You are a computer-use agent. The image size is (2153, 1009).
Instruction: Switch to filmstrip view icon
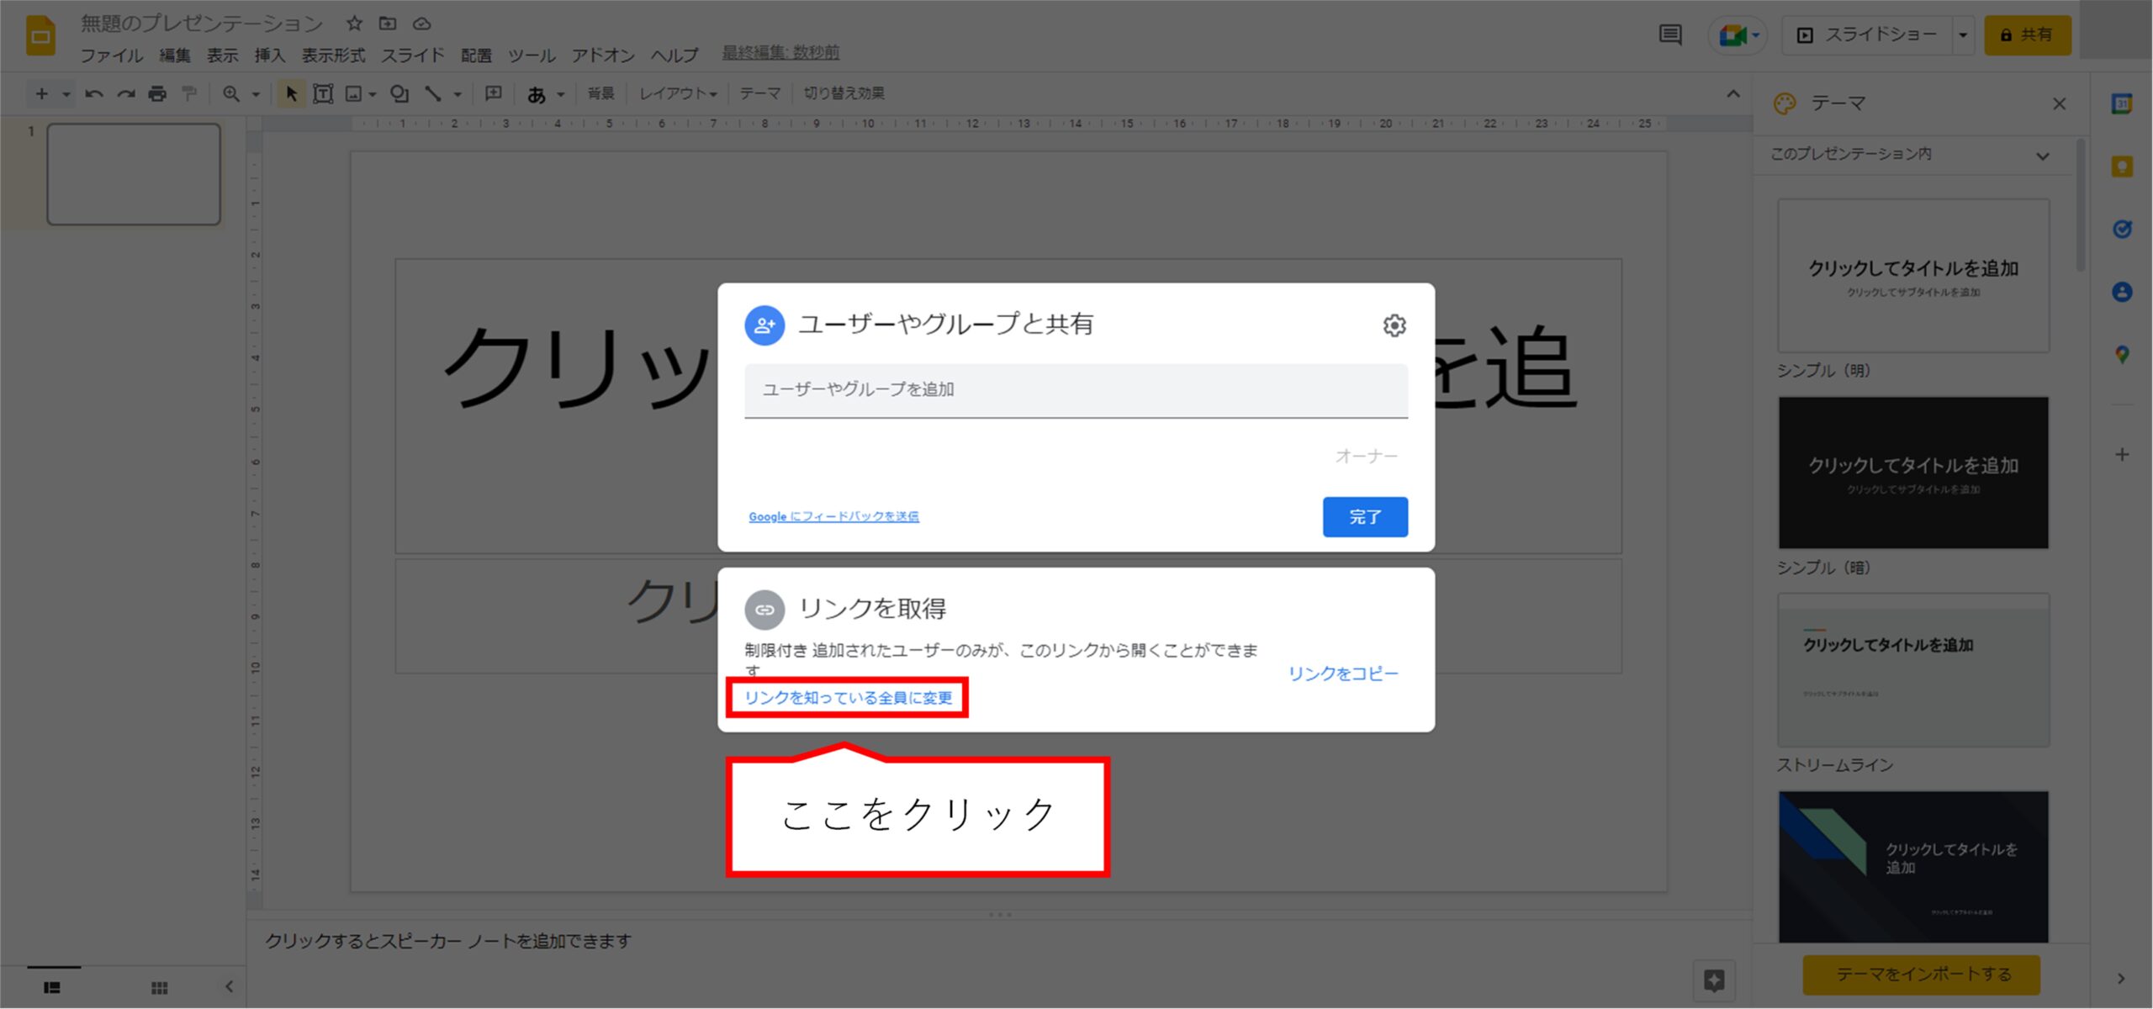pyautogui.click(x=52, y=987)
